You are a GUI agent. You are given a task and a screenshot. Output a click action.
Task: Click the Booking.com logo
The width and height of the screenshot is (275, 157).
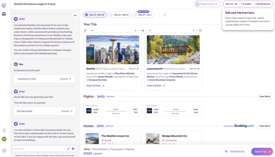244,126
